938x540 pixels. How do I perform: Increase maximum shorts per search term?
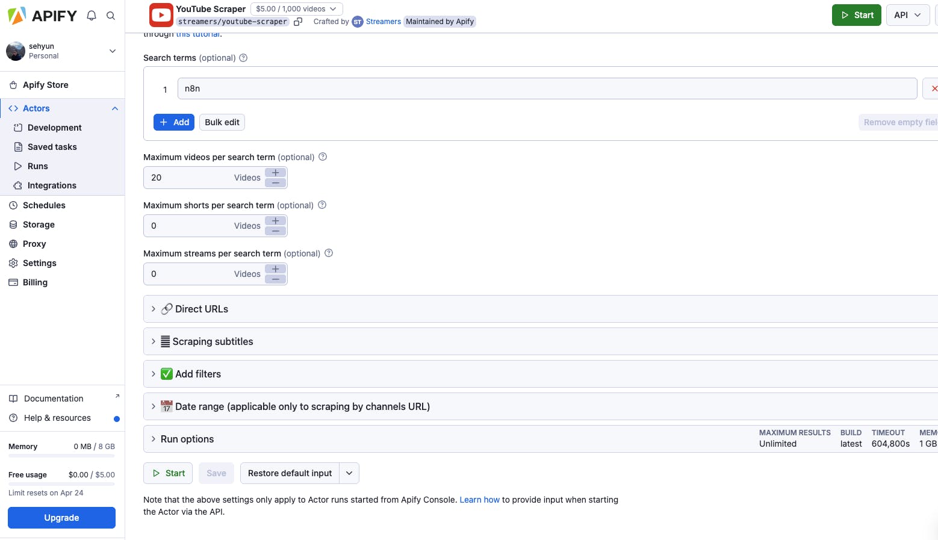(275, 221)
